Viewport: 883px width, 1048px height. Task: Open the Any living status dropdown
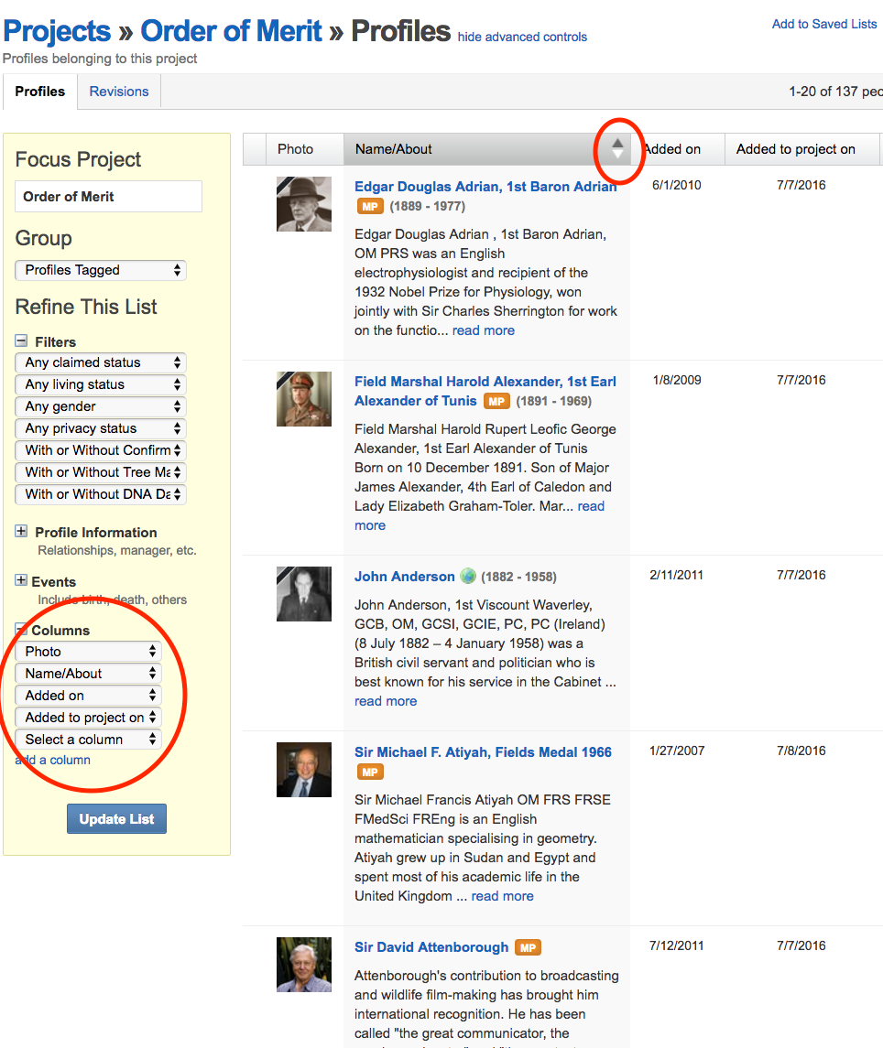(x=101, y=384)
